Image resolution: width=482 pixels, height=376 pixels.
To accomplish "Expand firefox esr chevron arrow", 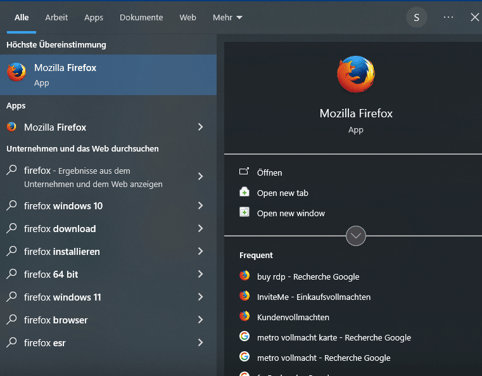I will coord(200,343).
